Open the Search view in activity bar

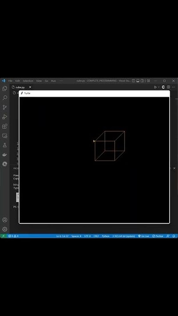coord(4,98)
